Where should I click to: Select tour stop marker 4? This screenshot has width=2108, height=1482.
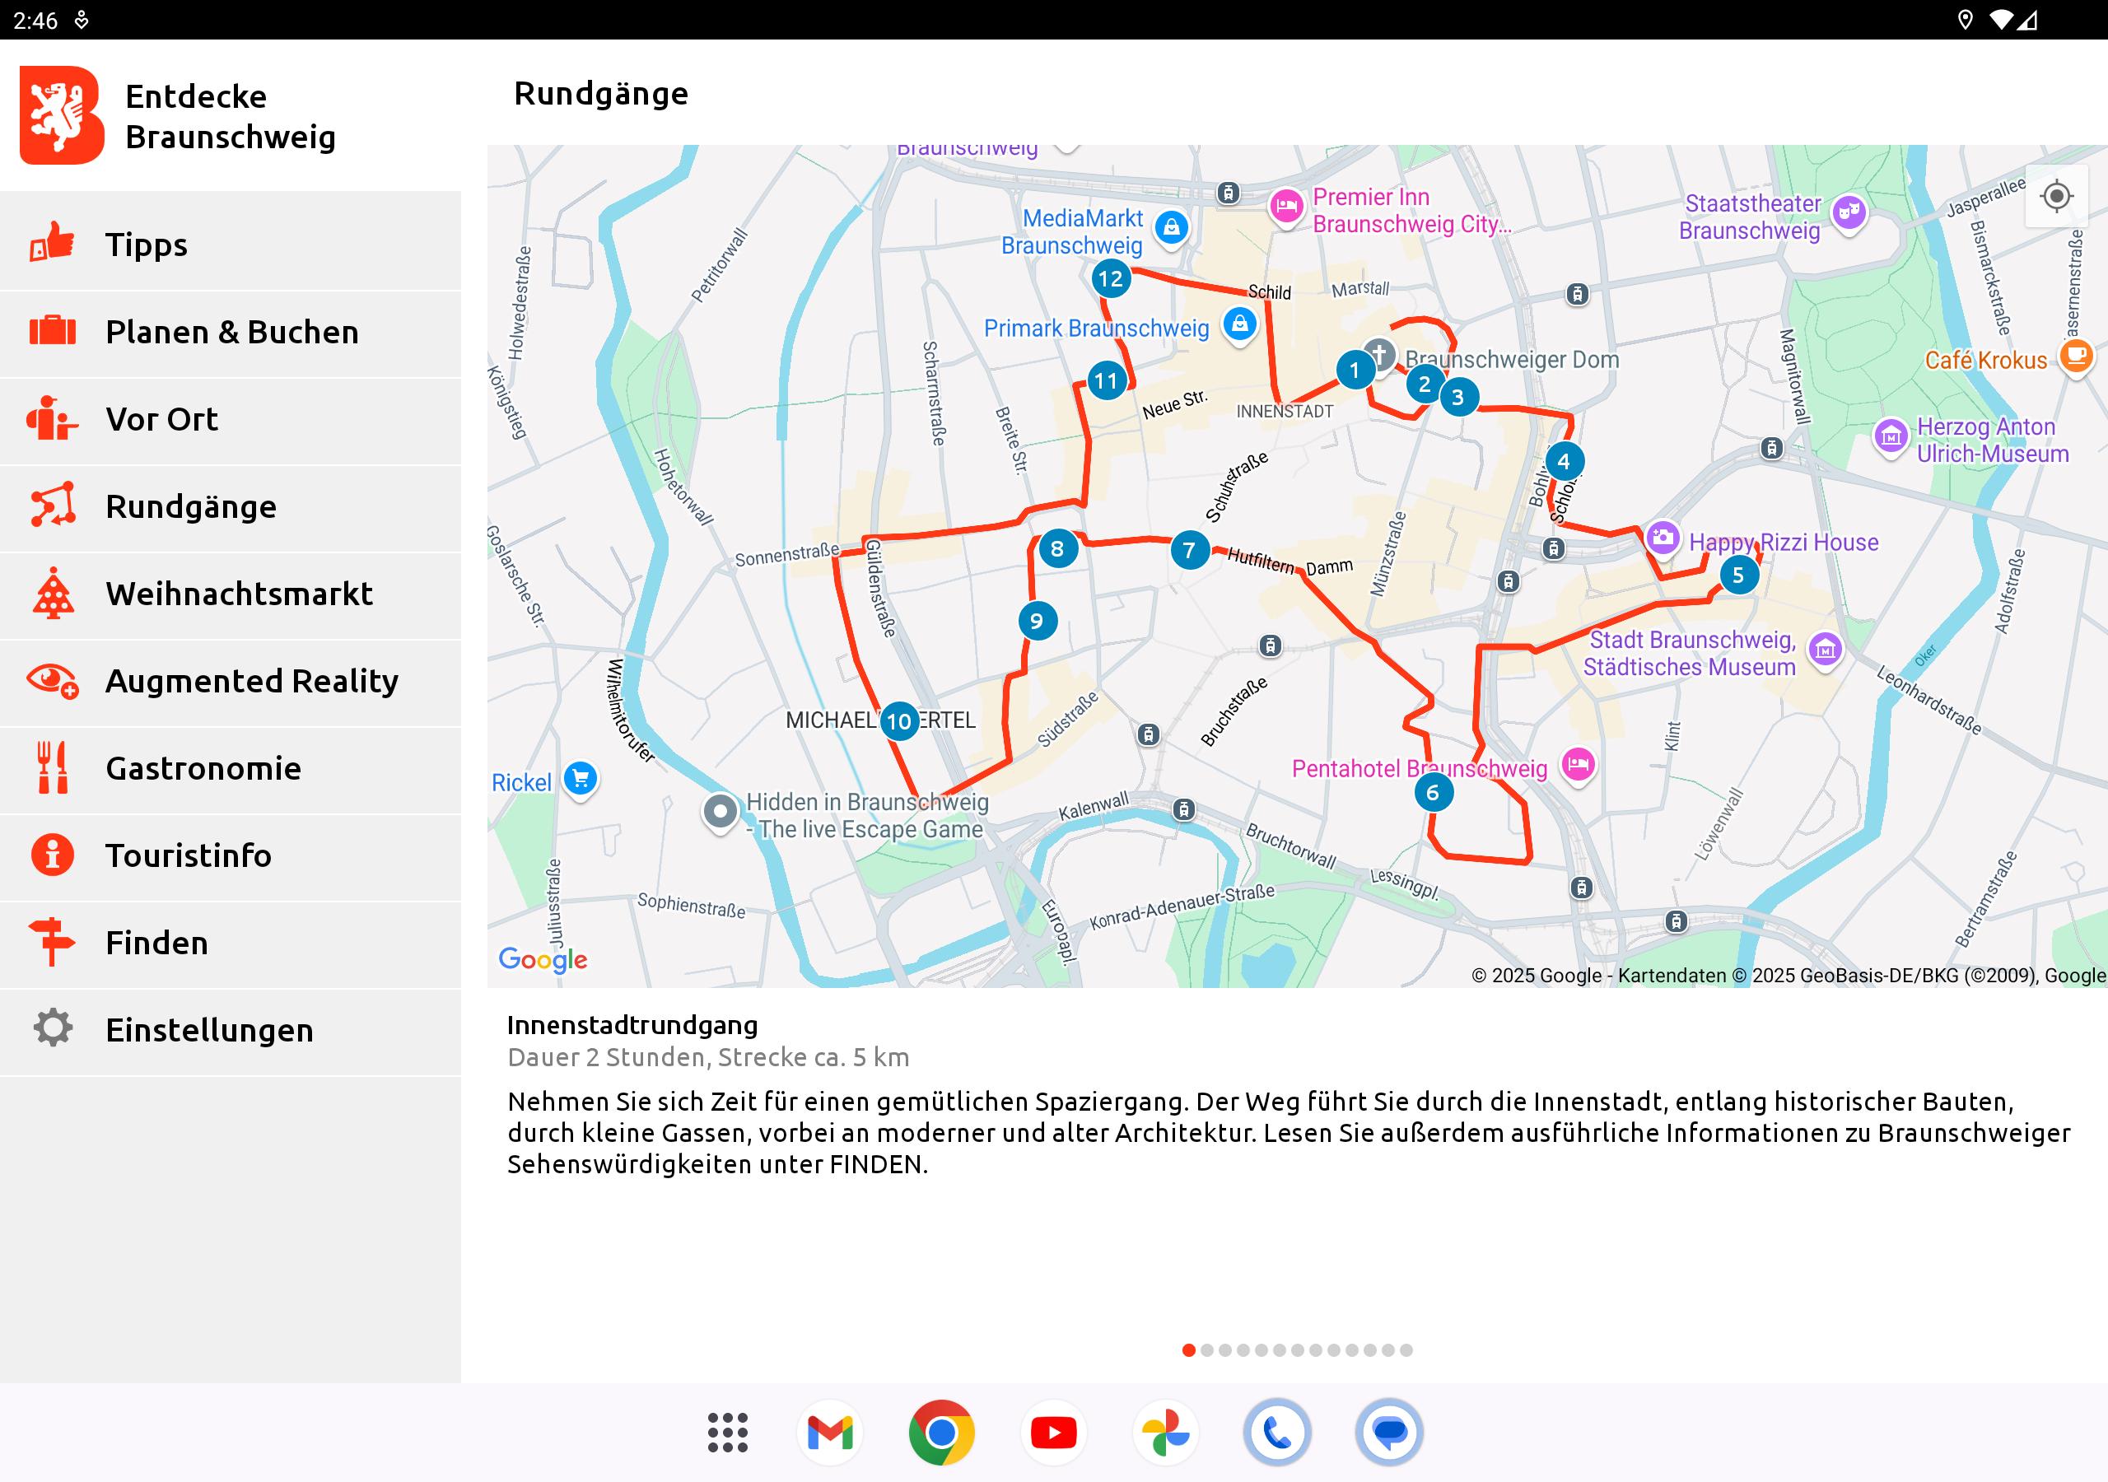pyautogui.click(x=1564, y=461)
